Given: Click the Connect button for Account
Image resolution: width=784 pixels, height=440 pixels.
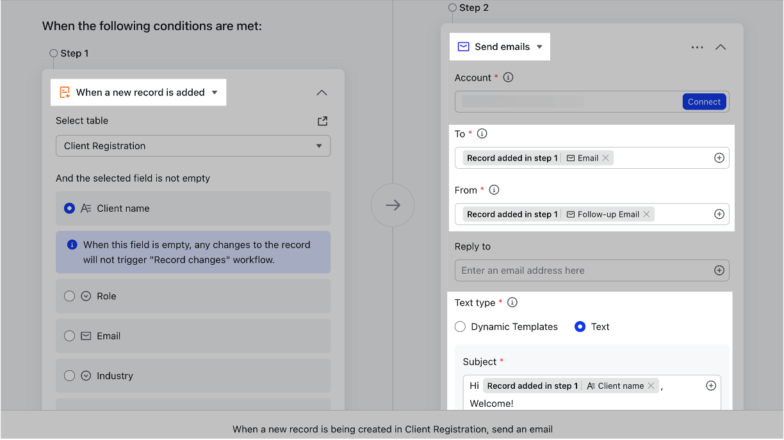Looking at the screenshot, I should (704, 101).
